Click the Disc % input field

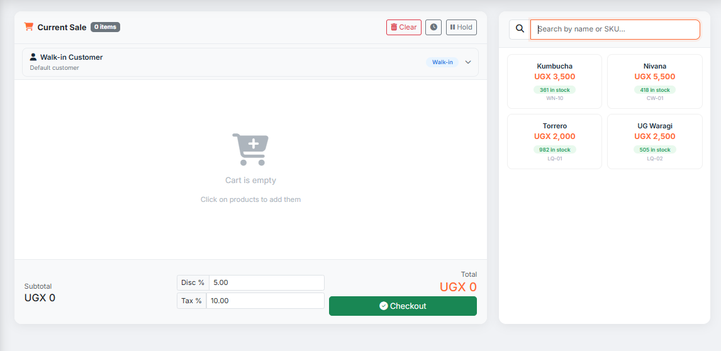pyautogui.click(x=267, y=282)
